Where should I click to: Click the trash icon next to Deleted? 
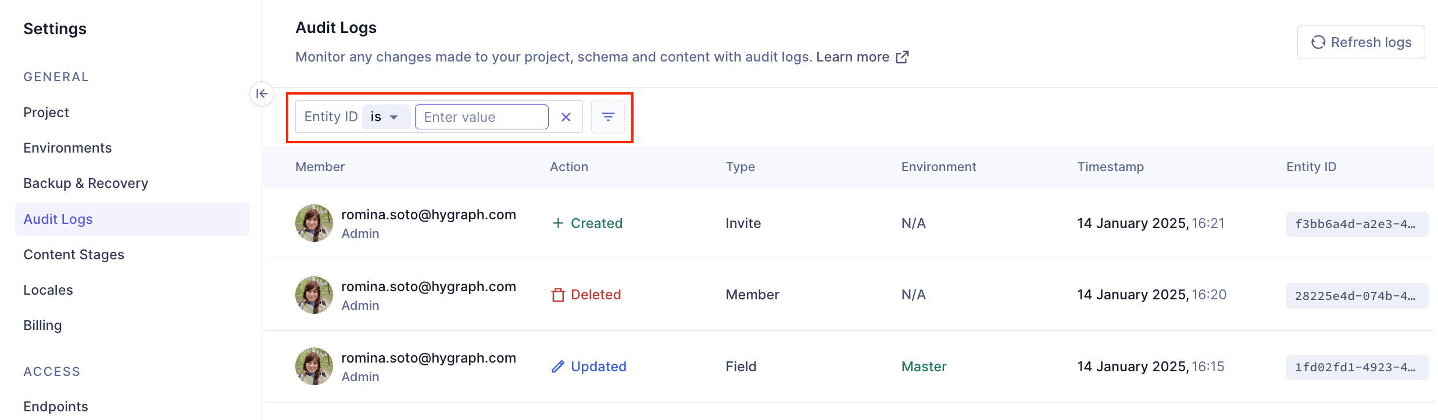(558, 295)
